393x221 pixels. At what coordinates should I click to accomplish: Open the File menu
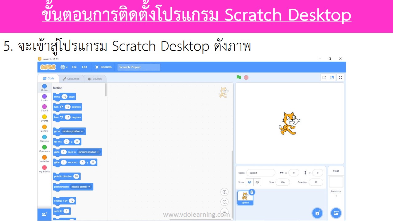(x=74, y=67)
